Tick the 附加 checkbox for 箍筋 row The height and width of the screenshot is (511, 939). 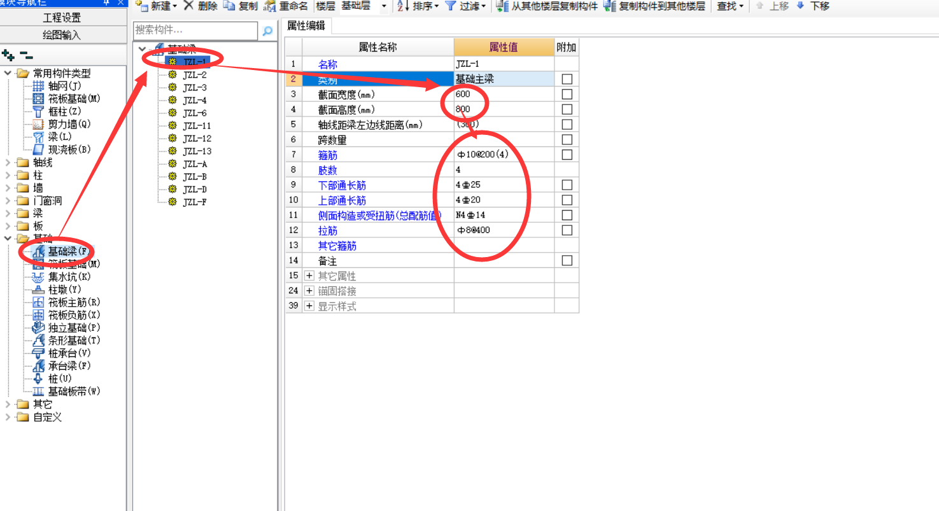(x=567, y=155)
